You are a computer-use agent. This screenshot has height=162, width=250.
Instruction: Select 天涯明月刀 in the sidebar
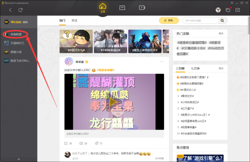click(17, 43)
